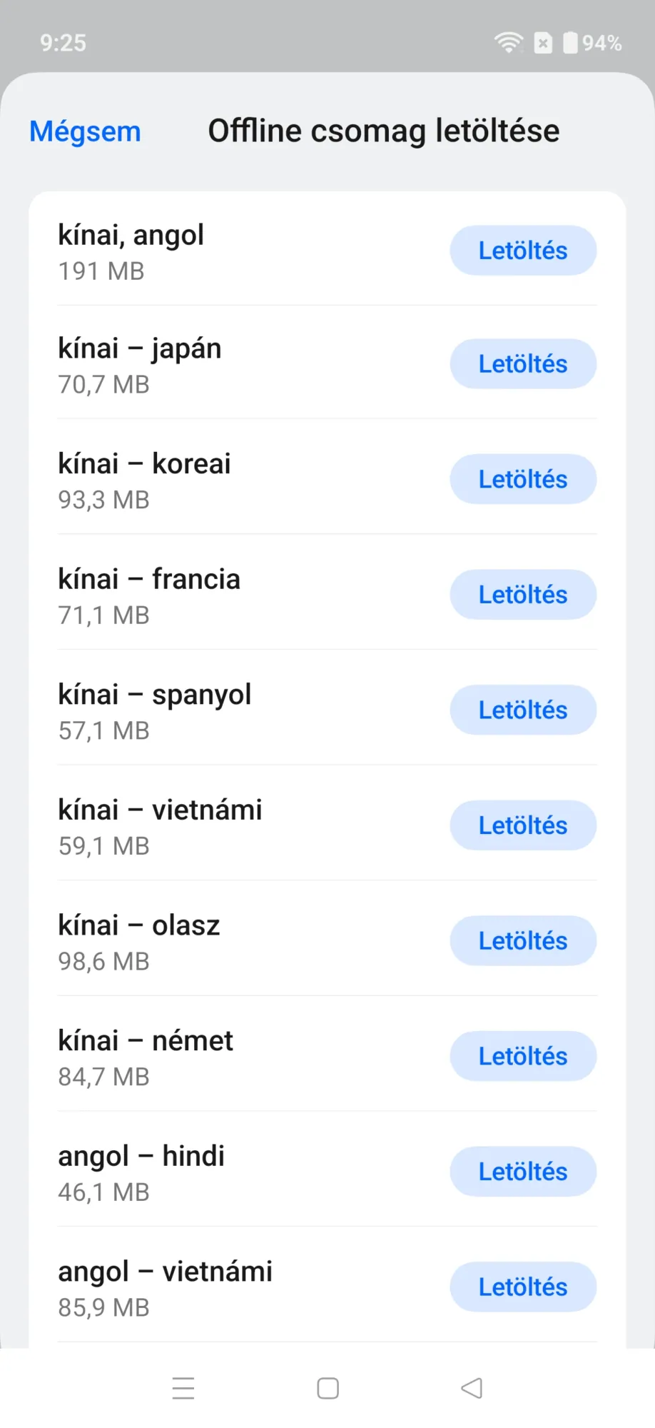Download the kínai, angol package
The width and height of the screenshot is (655, 1428).
pos(523,251)
